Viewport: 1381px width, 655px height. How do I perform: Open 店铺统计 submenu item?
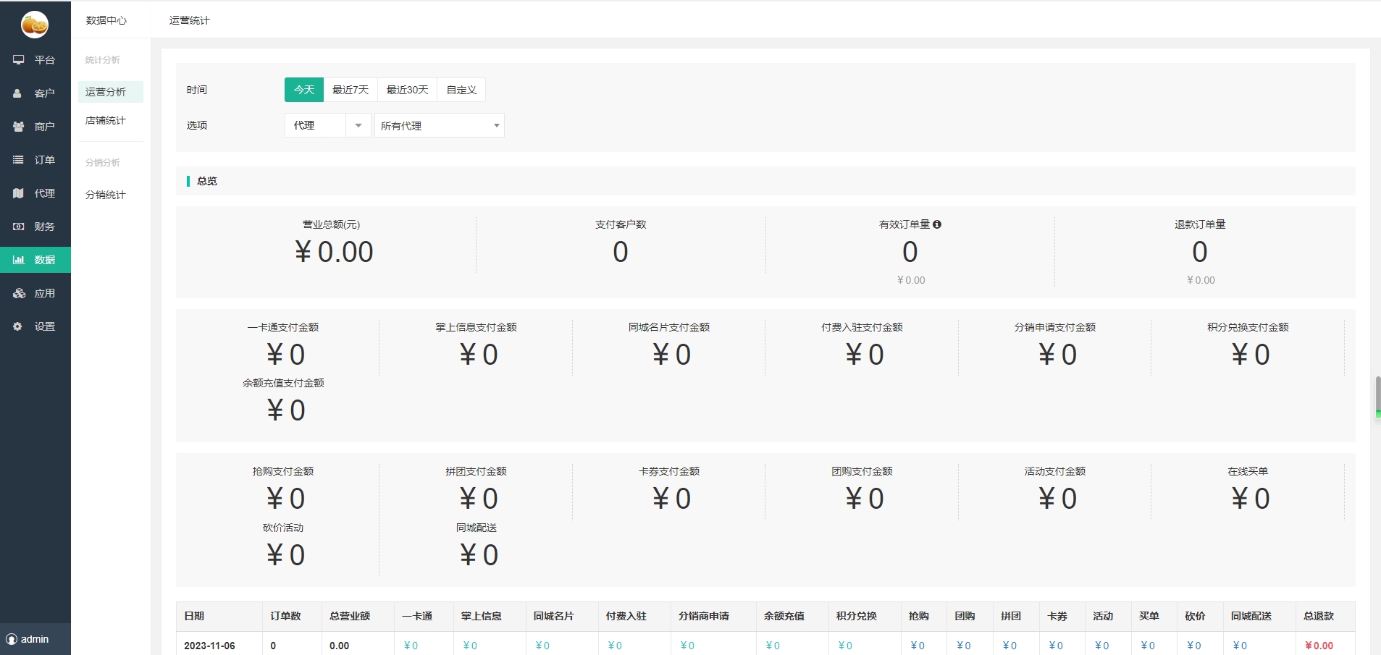pos(106,120)
